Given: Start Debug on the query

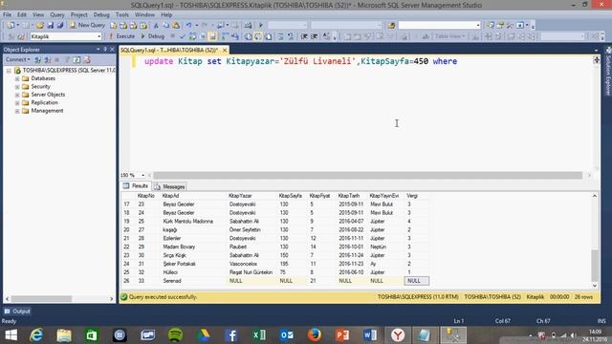Looking at the screenshot, I should click(152, 36).
